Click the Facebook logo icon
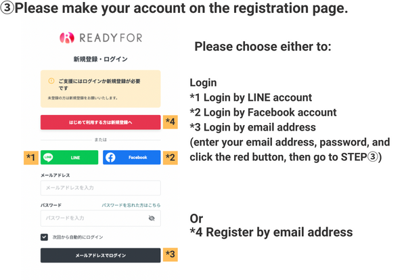Viewport: 406px width, 280px height. point(111,158)
